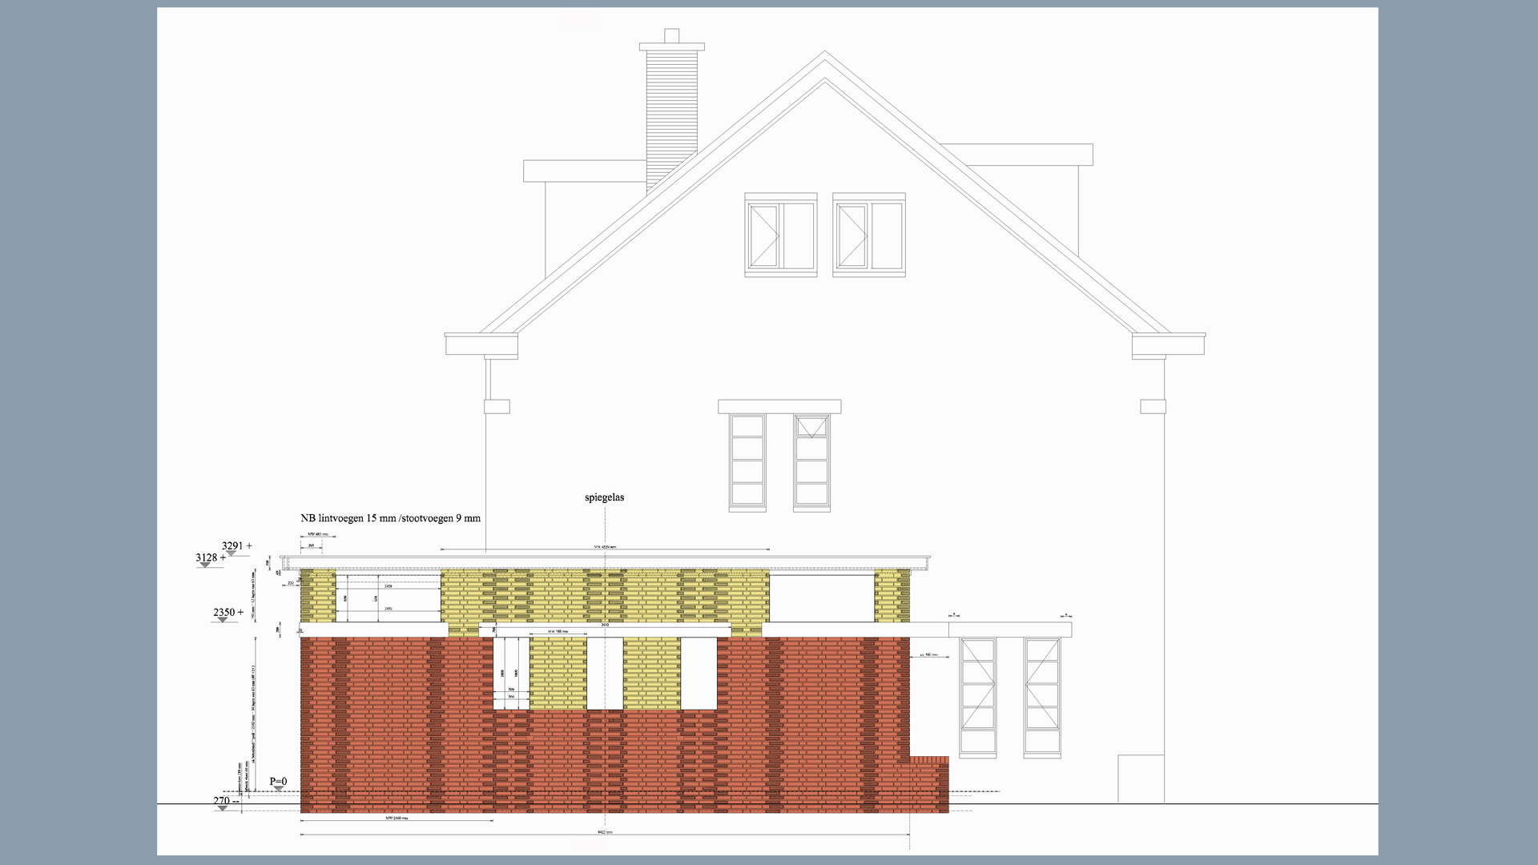Click the 'P=0' reference level label
Viewport: 1538px width, 865px height.
click(278, 782)
